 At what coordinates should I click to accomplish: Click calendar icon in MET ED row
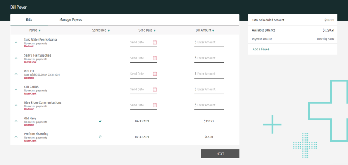pos(155,74)
